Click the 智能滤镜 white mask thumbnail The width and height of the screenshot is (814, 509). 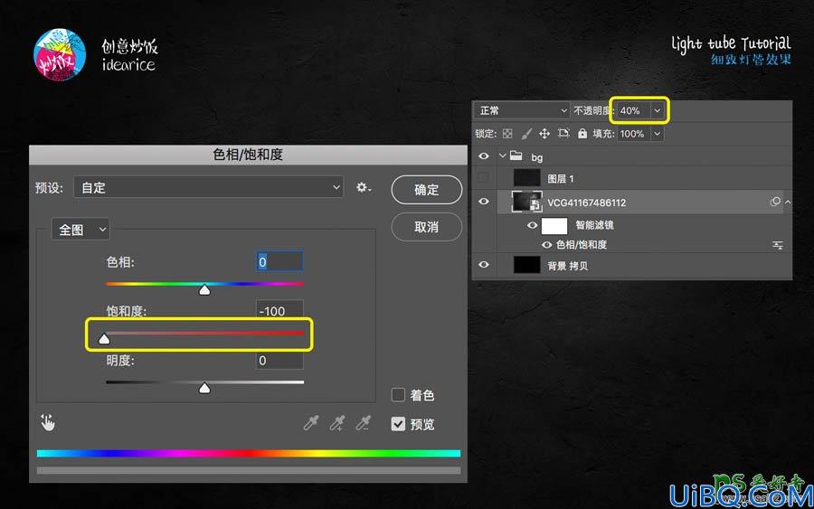554,226
